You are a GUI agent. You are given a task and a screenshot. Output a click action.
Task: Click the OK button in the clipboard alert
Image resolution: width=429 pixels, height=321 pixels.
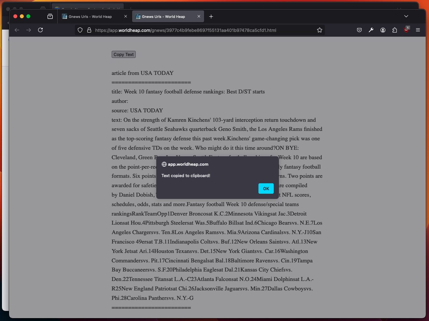coord(266,188)
